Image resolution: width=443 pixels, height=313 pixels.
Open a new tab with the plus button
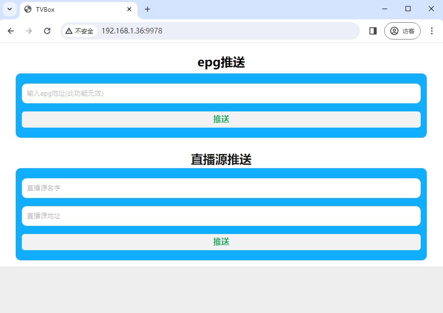[x=147, y=9]
